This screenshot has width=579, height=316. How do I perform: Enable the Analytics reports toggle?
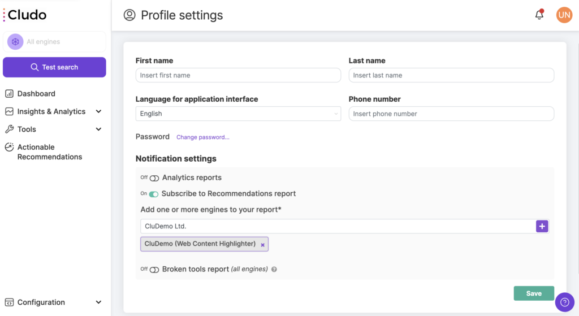coord(154,178)
